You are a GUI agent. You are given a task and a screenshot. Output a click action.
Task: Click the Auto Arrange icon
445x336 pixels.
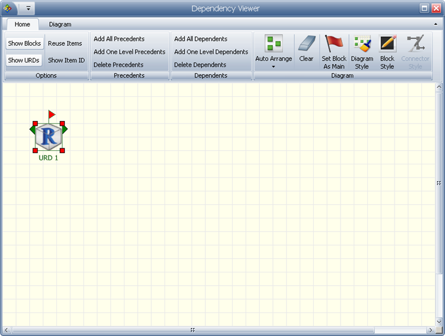tap(274, 44)
